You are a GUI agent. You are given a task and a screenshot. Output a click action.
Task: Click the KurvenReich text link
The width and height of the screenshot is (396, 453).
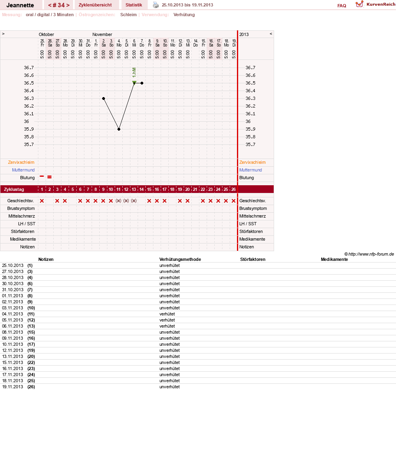coord(381,4)
